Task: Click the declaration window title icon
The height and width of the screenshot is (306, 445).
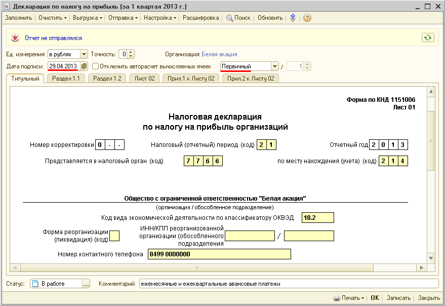Action: (7, 6)
